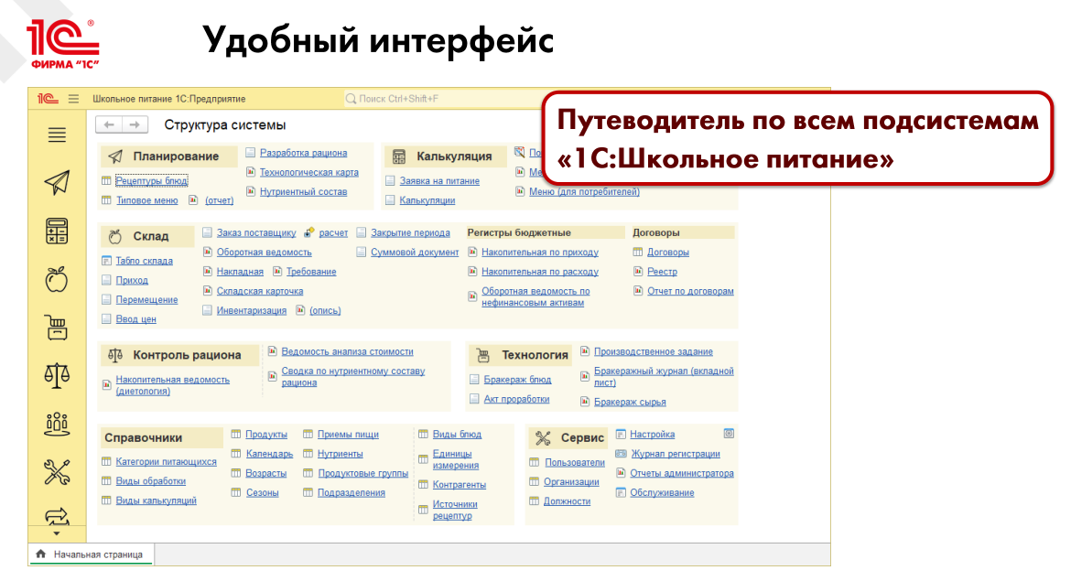Open the Planning paper-plane sidebar icon
Screen dimensions: 1071x581
coord(57,182)
